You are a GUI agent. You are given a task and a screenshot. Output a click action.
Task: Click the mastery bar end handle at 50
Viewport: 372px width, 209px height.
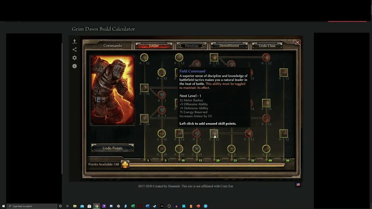284,165
